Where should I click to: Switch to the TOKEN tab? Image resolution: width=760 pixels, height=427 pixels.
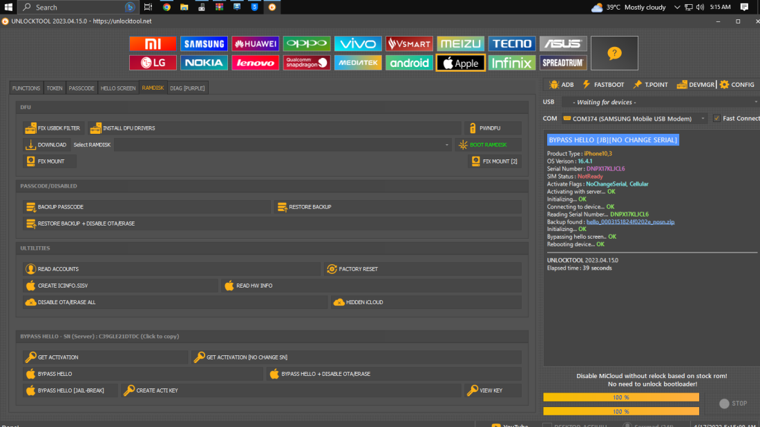[55, 88]
